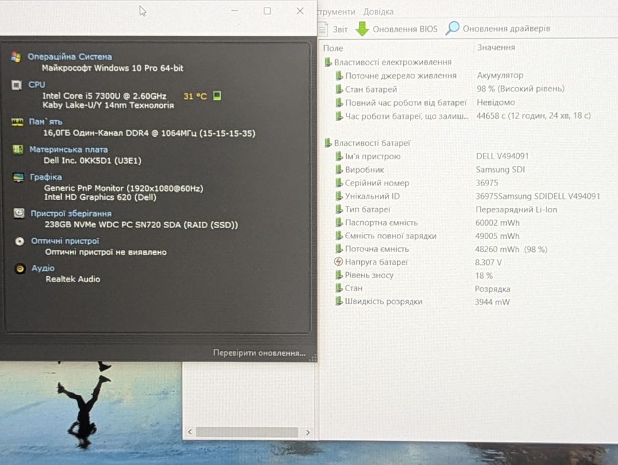Click the disc icon beside Оптичні пристрої
This screenshot has height=465, width=618.
coord(19,241)
